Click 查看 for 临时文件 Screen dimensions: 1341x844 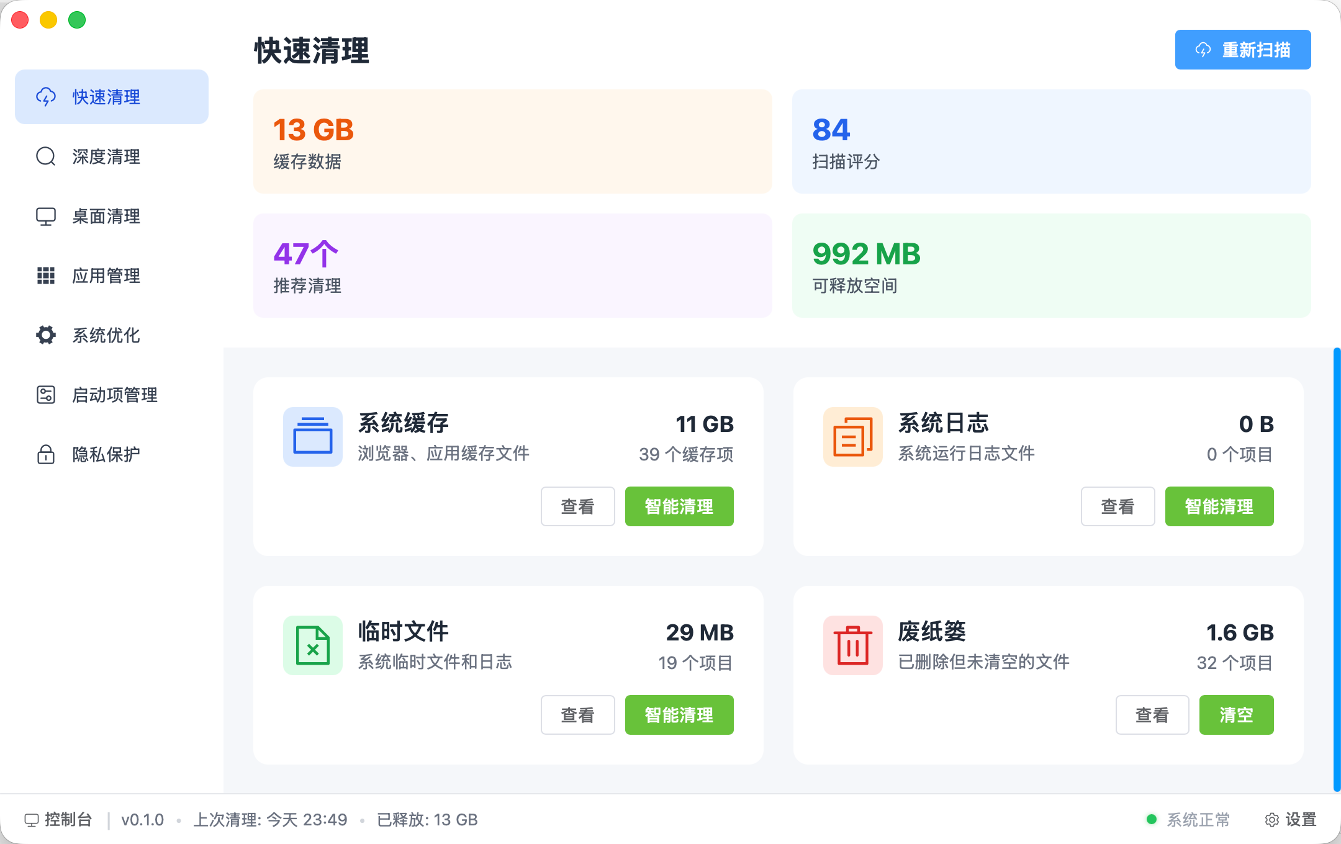point(577,715)
